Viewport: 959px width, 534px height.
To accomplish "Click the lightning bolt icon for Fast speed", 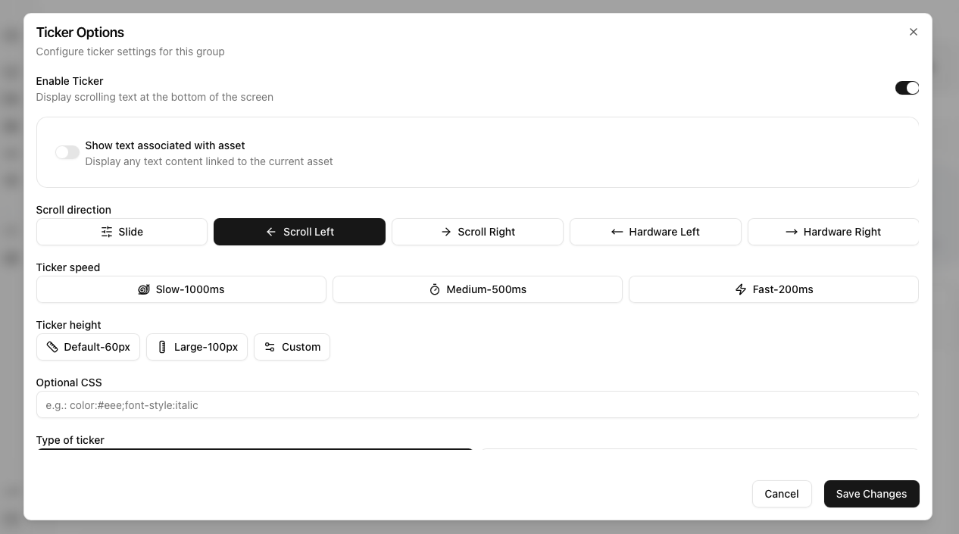I will tap(741, 289).
